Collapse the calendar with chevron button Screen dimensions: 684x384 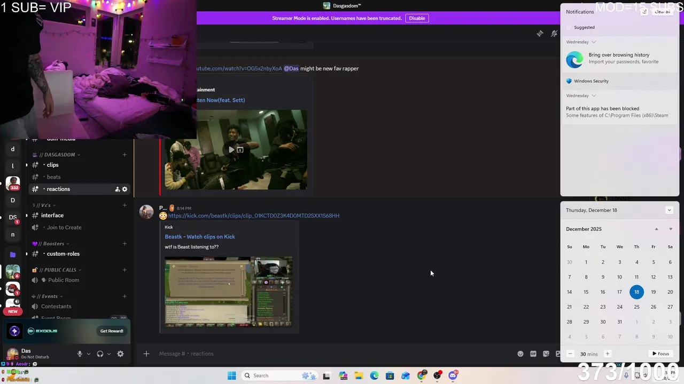669,210
